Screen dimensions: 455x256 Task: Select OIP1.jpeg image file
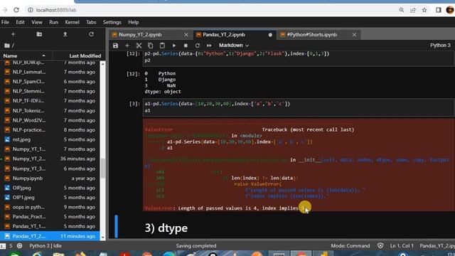pyautogui.click(x=50, y=198)
